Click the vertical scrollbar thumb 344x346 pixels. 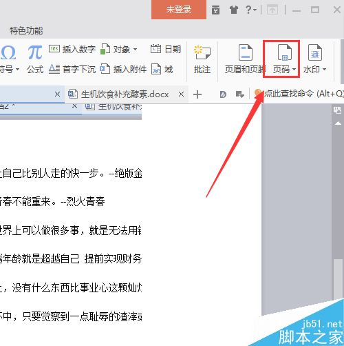(338, 279)
